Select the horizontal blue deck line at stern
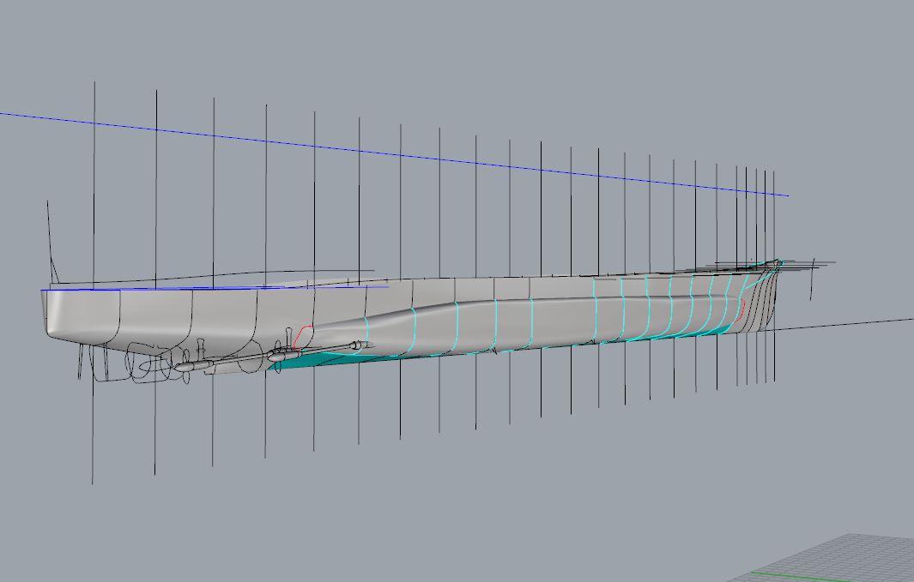 click(215, 288)
